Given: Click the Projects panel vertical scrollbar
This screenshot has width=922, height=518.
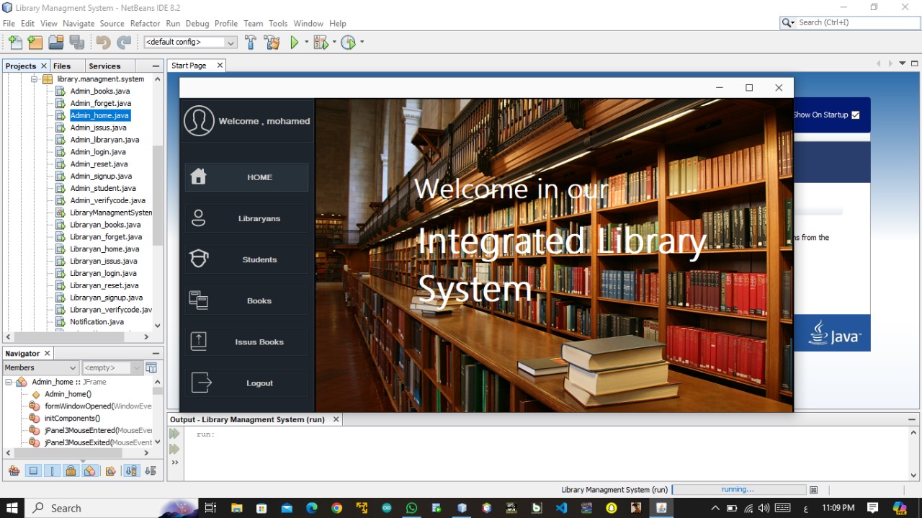Looking at the screenshot, I should point(158,195).
